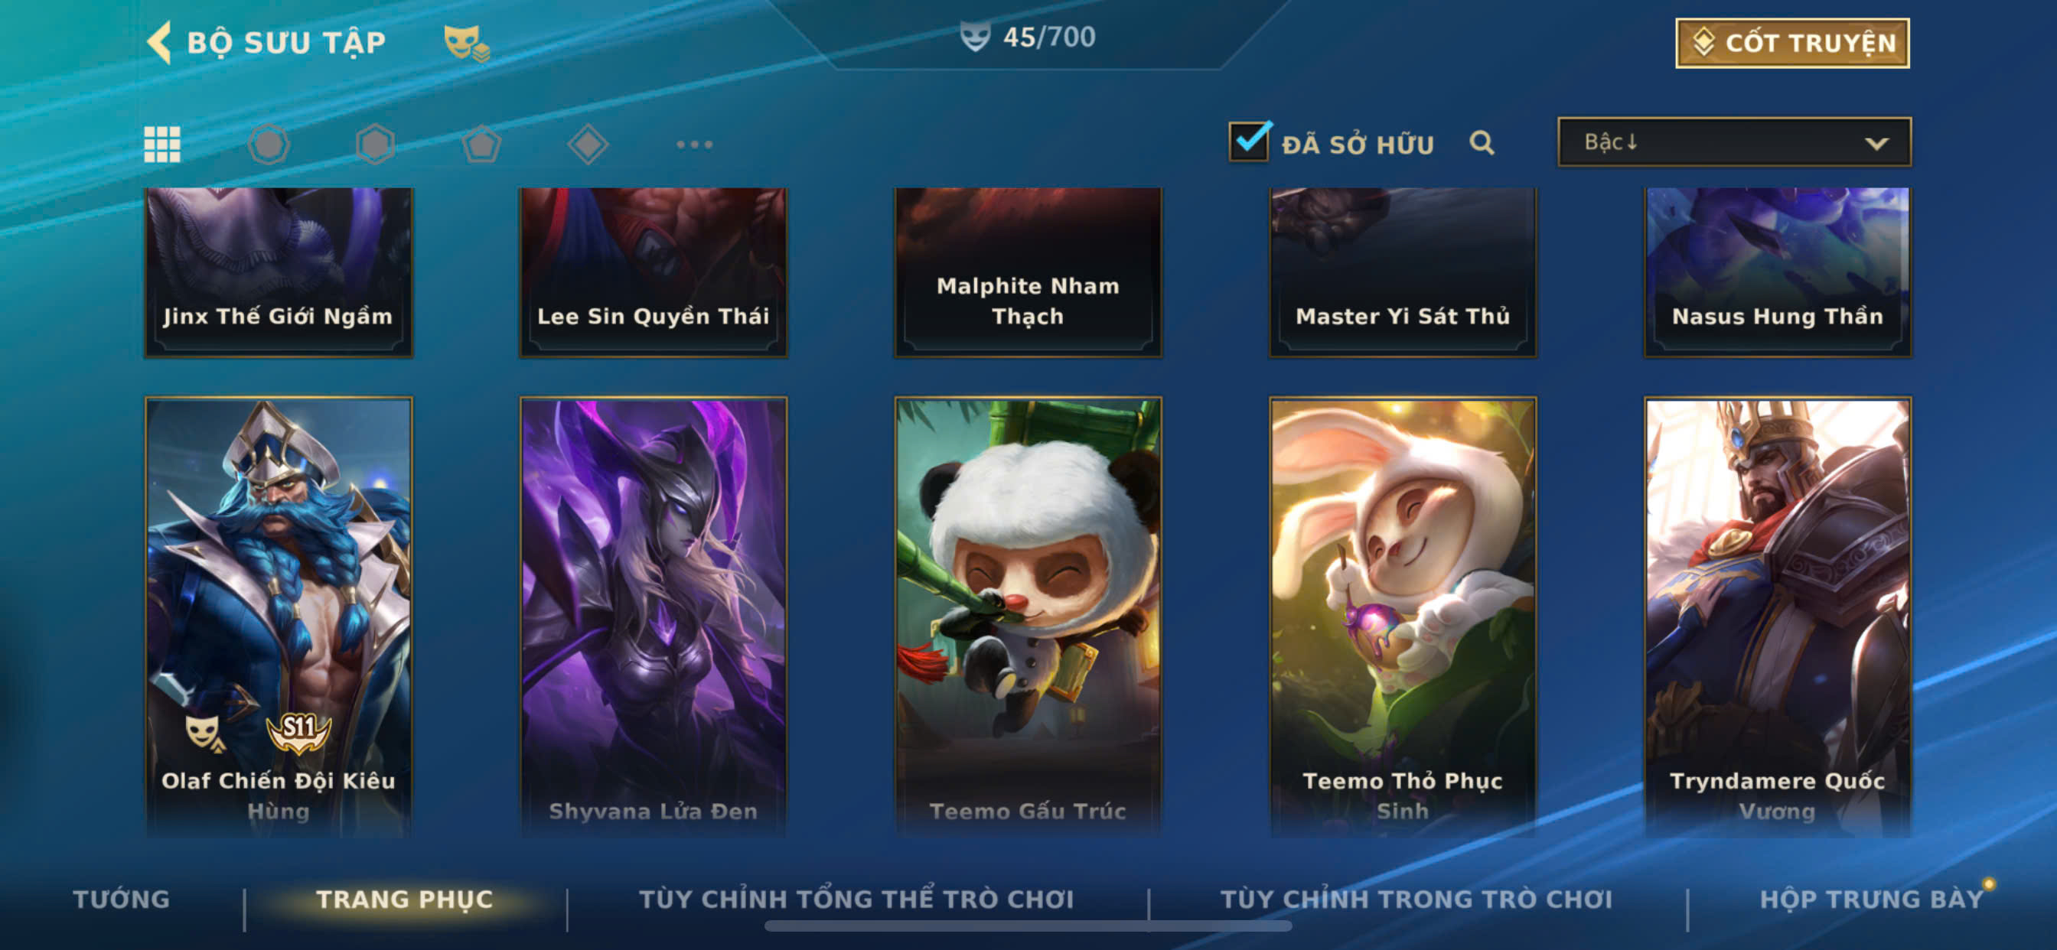This screenshot has height=950, width=2057.
Task: Go back using the Bộ Sưu Tập arrow
Action: [x=160, y=42]
